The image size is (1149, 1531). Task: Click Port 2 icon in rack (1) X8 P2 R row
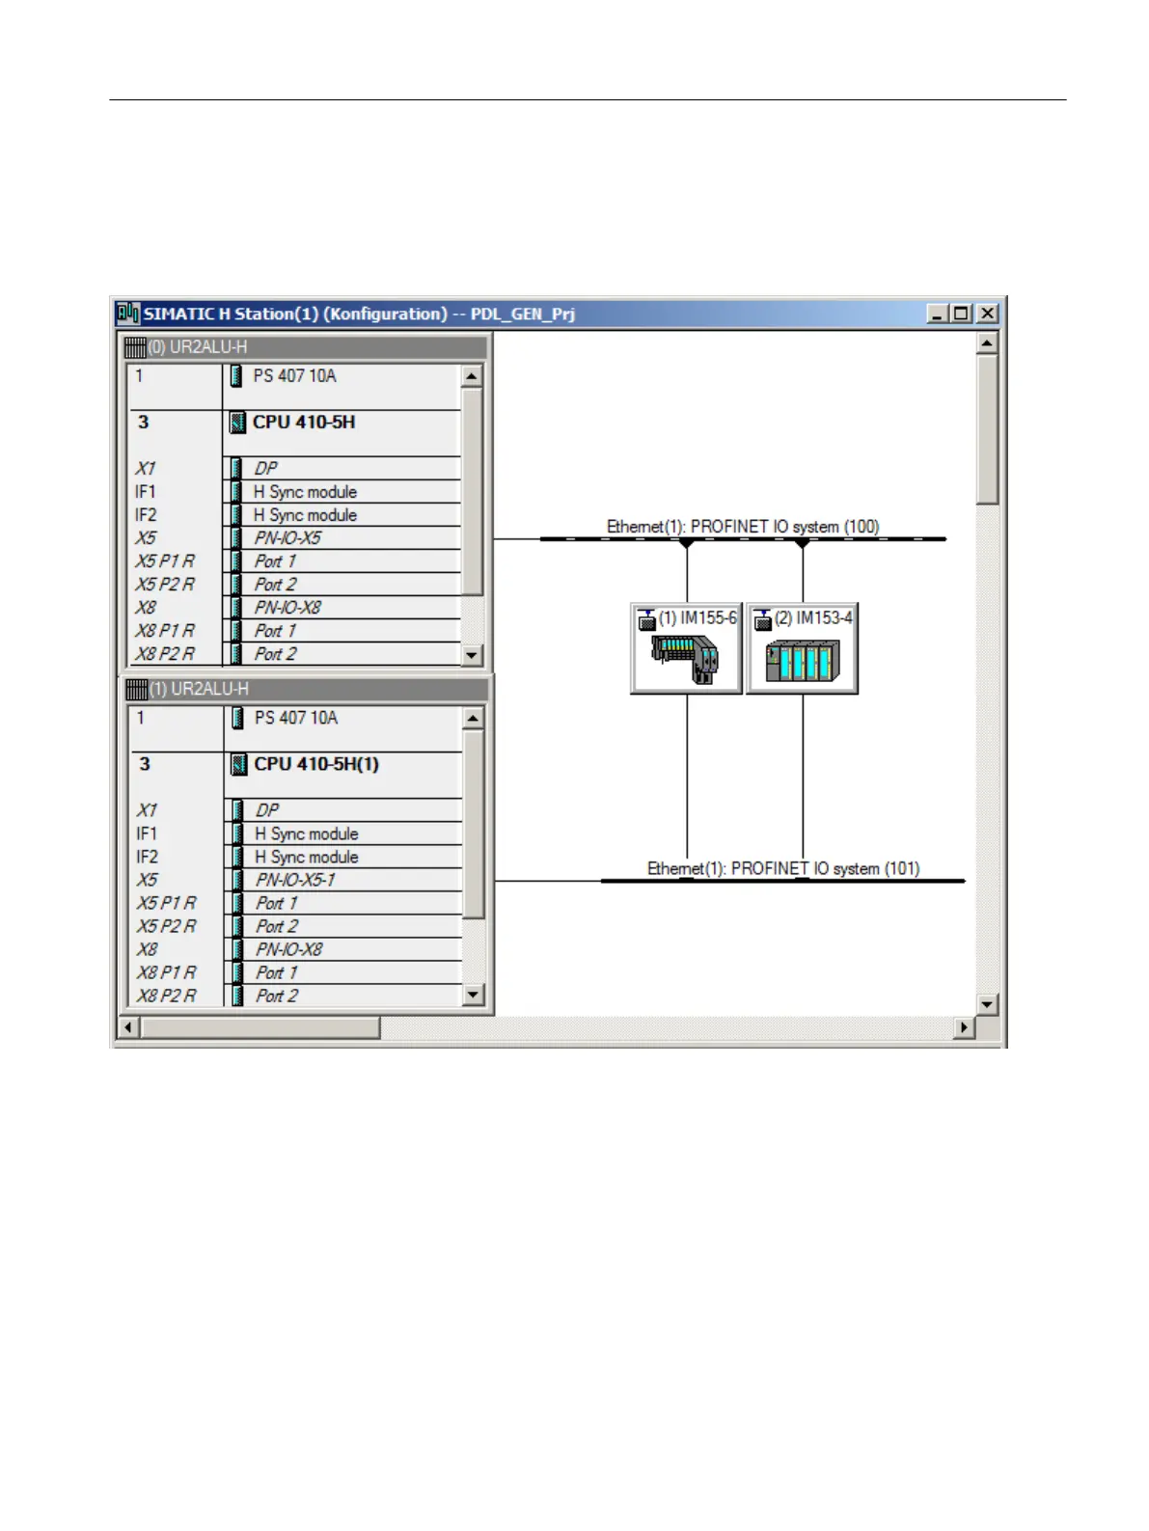pyautogui.click(x=238, y=996)
